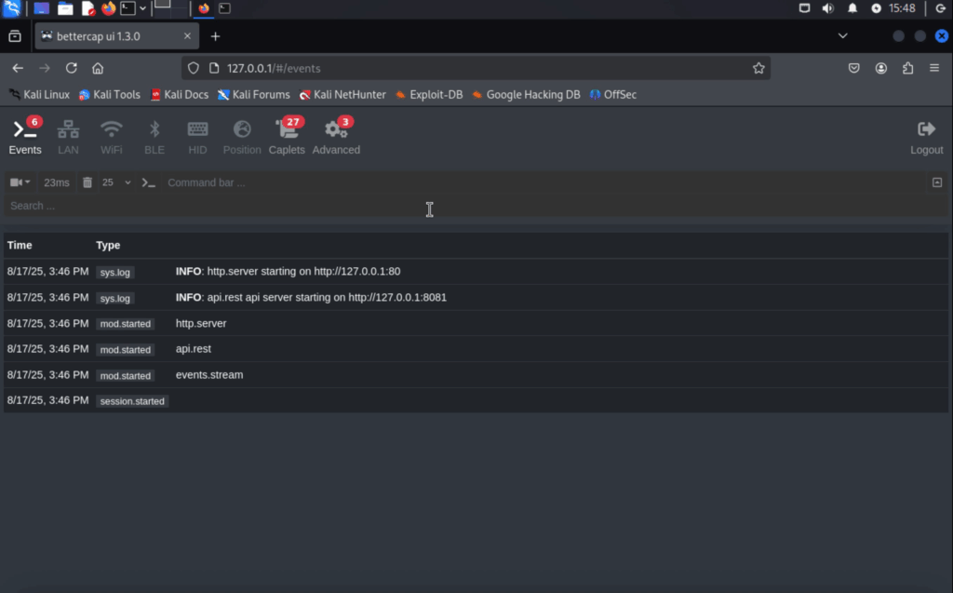
Task: Expand the 25 events limit dropdown
Action: (116, 182)
